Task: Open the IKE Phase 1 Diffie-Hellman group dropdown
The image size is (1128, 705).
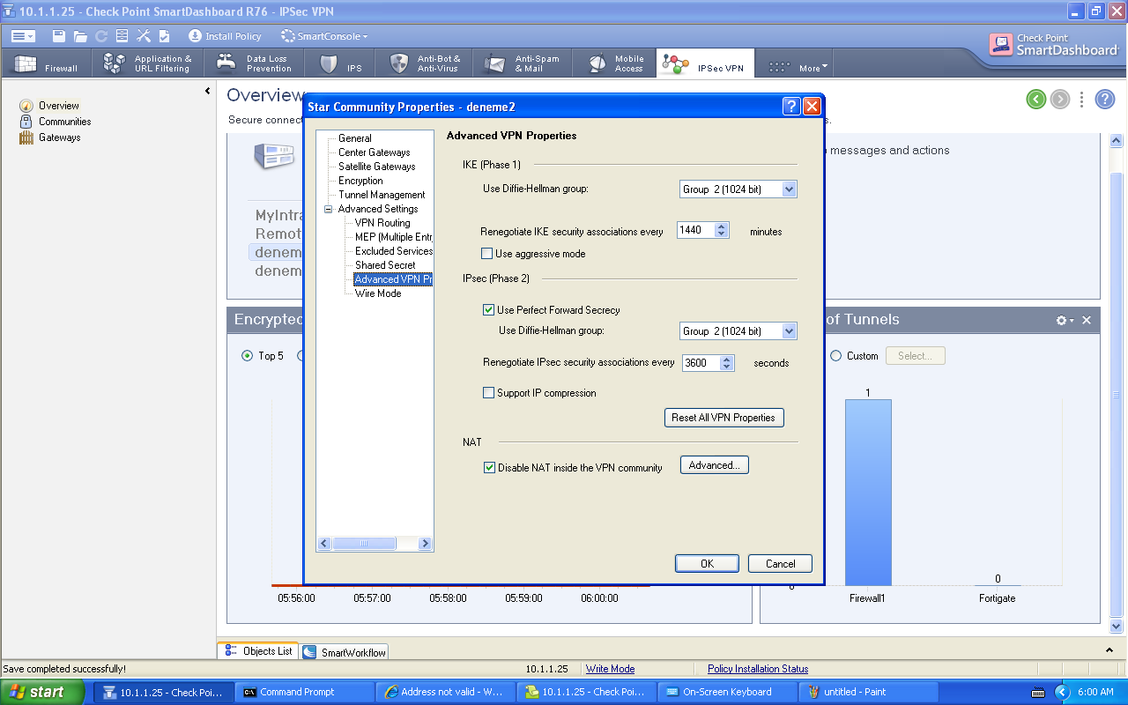Action: point(738,189)
